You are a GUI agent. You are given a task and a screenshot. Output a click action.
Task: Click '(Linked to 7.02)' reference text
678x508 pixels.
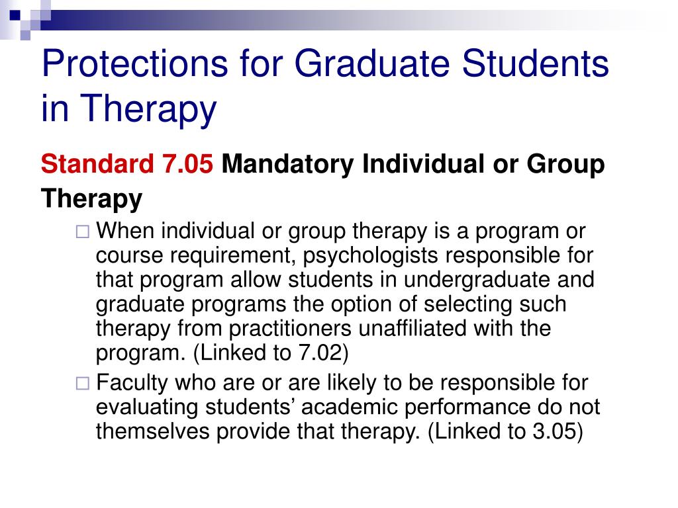(x=271, y=353)
